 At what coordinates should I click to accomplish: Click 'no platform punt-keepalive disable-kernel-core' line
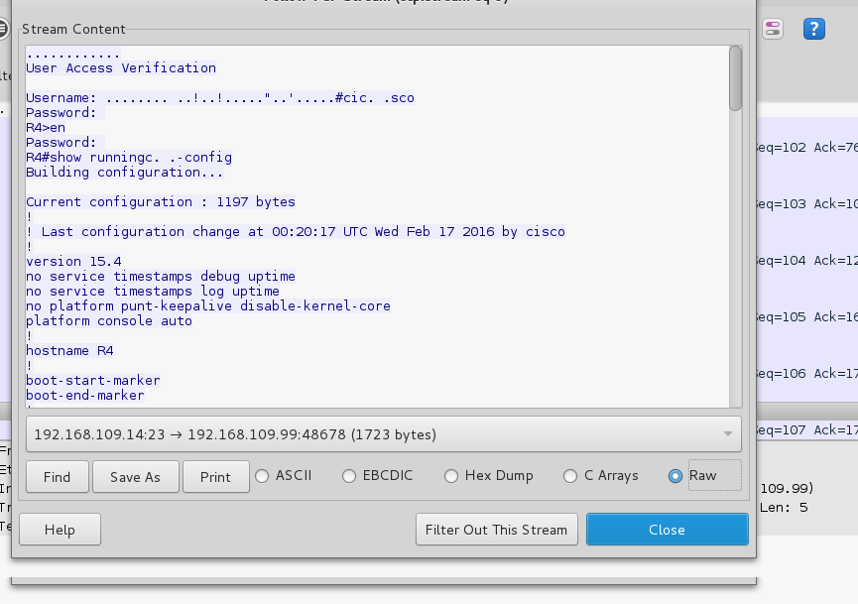[208, 305]
